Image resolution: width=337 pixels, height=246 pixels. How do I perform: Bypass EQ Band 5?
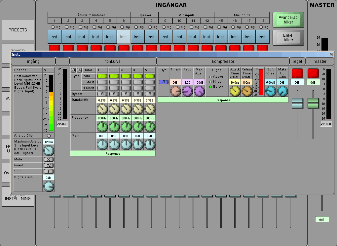[150, 94]
